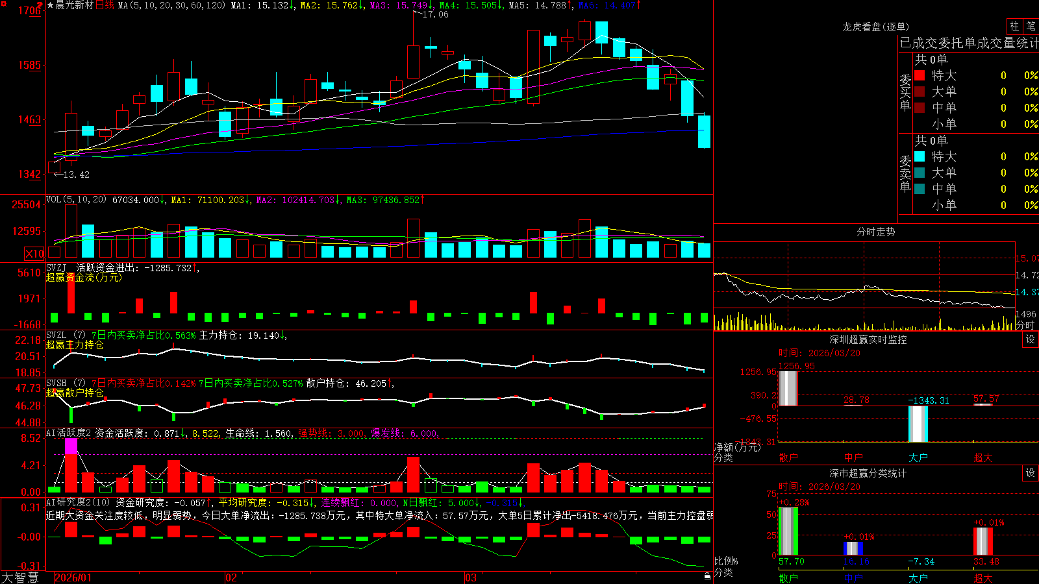The image size is (1039, 584).
Task: Open the SVSH (7) indicator label
Action: pos(66,383)
